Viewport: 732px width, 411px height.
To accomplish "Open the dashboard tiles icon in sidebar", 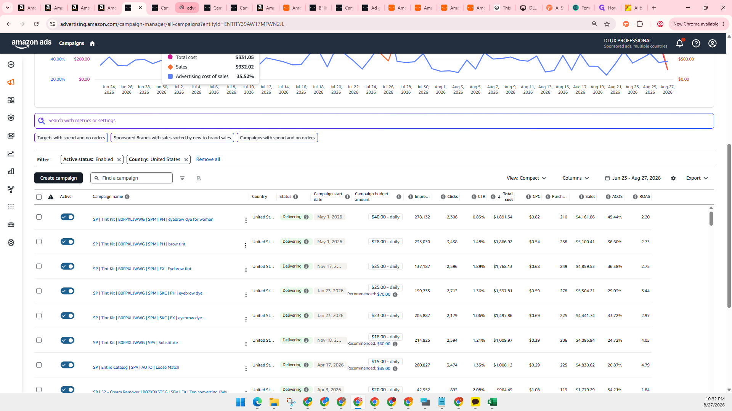I will [x=11, y=100].
